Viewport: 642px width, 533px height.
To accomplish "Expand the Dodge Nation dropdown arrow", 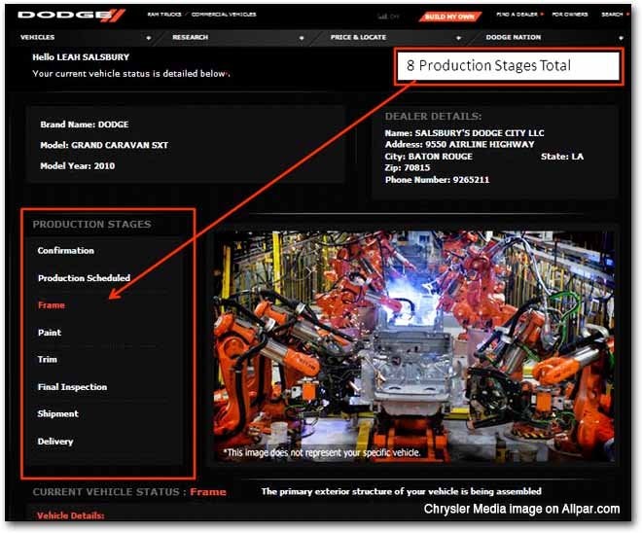I will pyautogui.click(x=622, y=38).
